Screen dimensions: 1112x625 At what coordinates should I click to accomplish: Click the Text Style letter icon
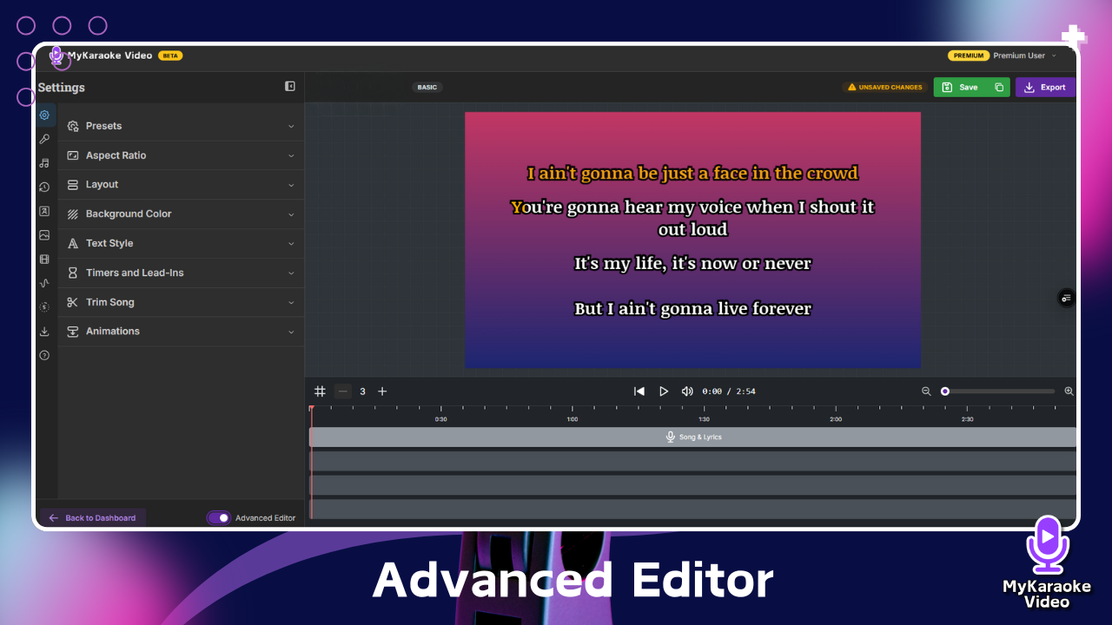(x=73, y=244)
